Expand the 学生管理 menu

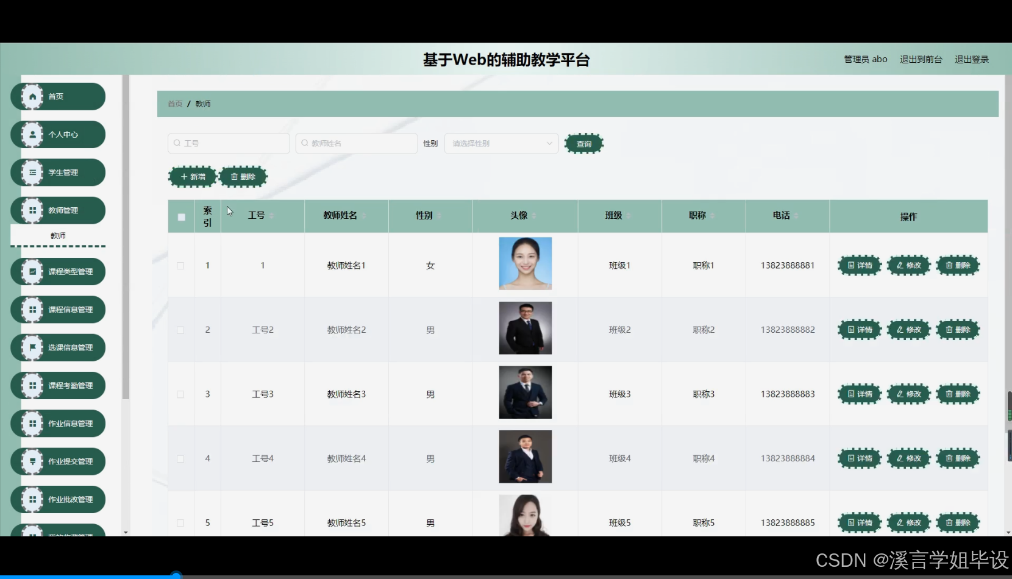pos(58,172)
